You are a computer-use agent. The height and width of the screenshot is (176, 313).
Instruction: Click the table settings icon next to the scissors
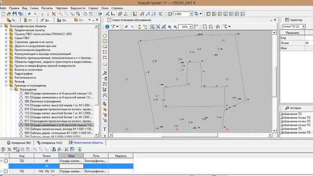(72, 149)
